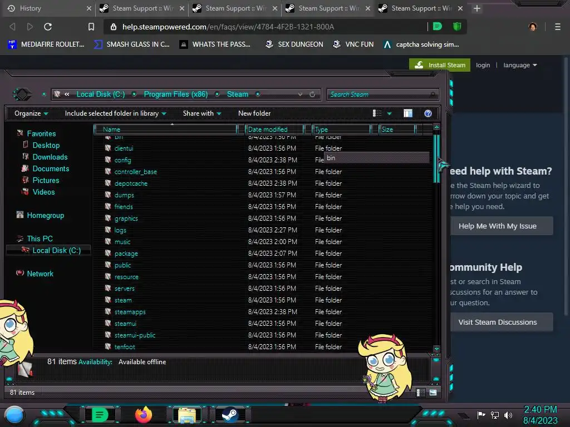Viewport: 570px width, 427px height.
Task: Open WHATS THE PASS bookmark
Action: tap(215, 44)
